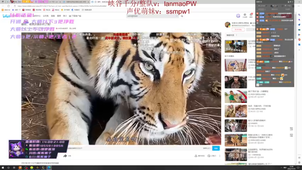Click the danmaku text input under video
Image resolution: width=302 pixels, height=170 pixels.
click(135, 148)
